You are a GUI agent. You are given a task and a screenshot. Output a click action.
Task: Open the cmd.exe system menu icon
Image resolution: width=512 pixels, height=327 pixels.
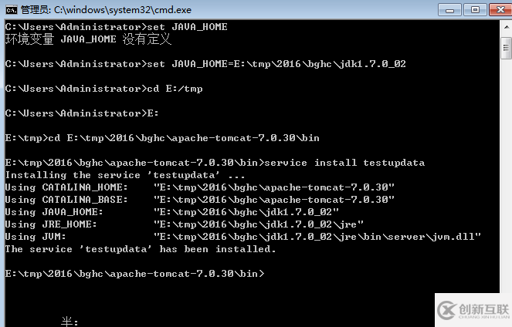11,10
